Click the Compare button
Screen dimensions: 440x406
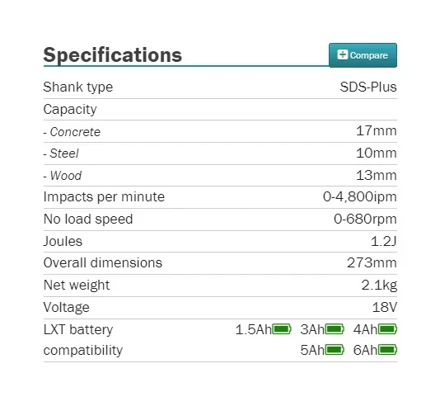[x=363, y=55]
